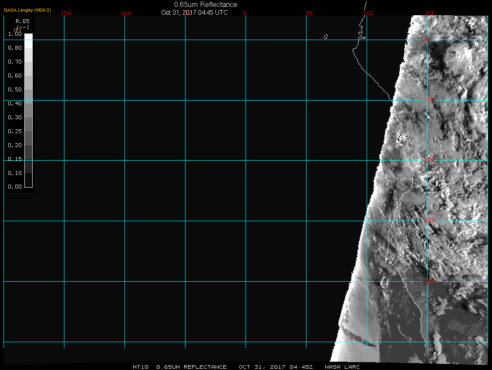This screenshot has height=370, width=492.
Task: Click the 10E longitude label
Action: click(x=369, y=13)
